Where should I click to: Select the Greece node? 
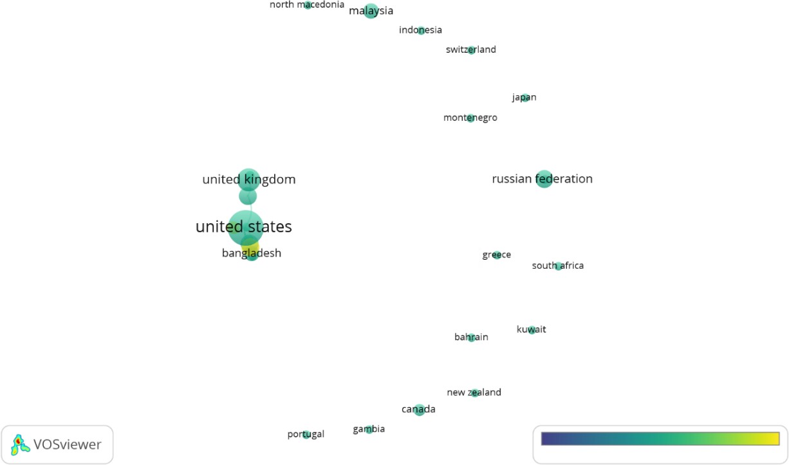[x=497, y=255]
